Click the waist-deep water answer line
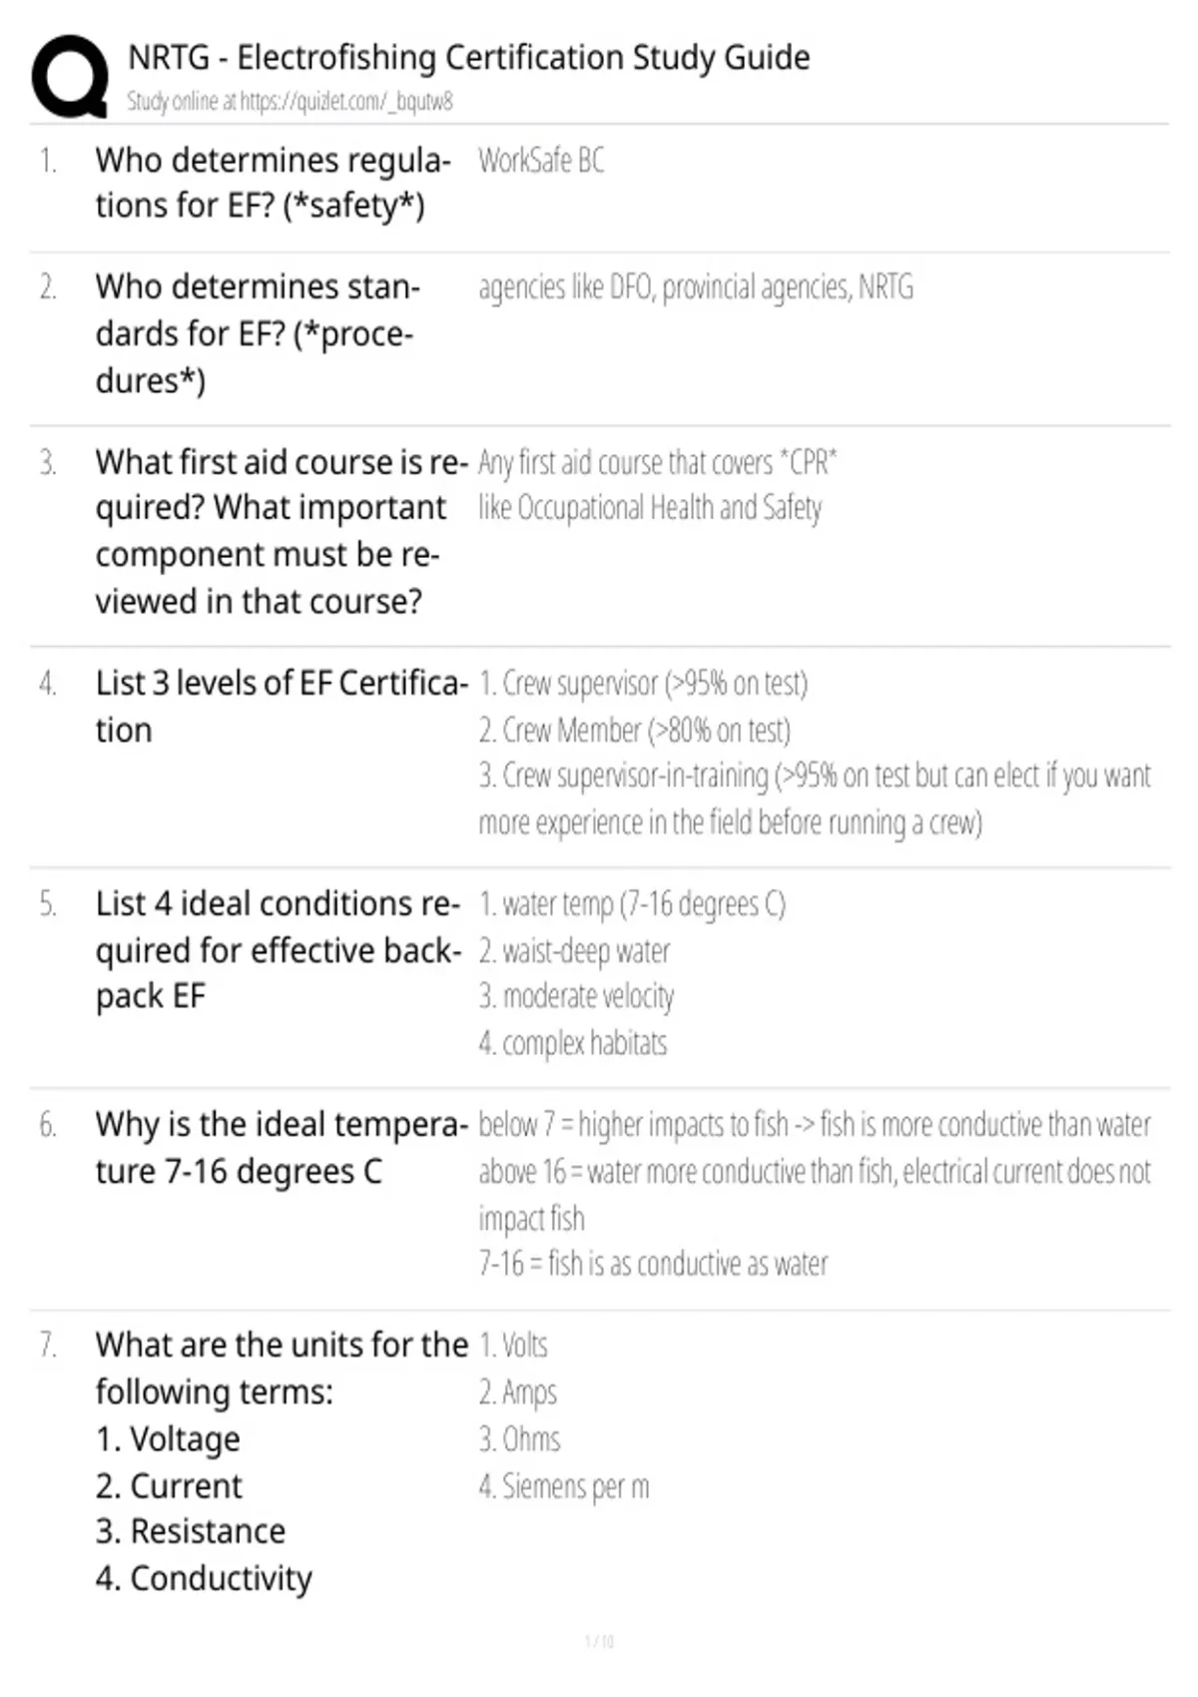This screenshot has width=1198, height=1697. coord(574,950)
